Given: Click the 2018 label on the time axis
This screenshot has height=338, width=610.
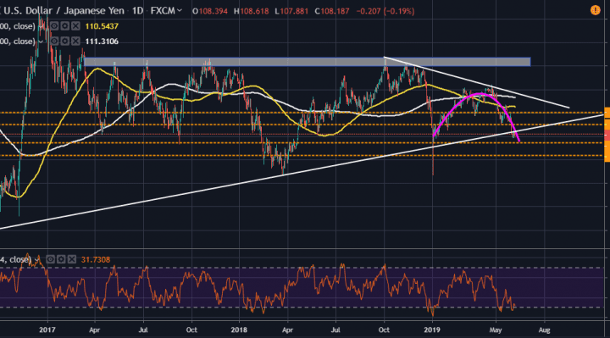Looking at the screenshot, I should click(x=239, y=330).
